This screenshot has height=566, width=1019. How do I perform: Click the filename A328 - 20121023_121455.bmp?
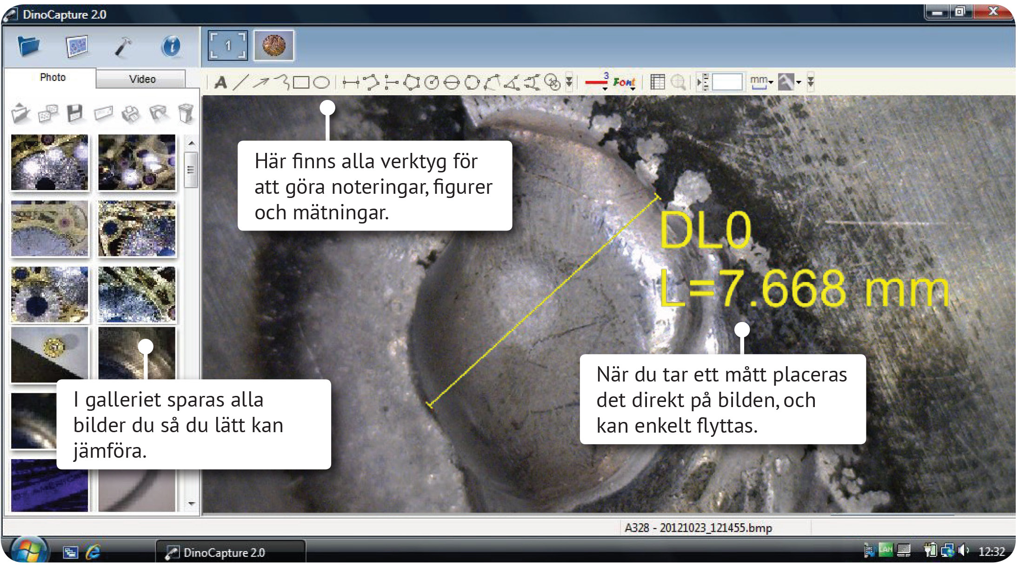tap(698, 528)
